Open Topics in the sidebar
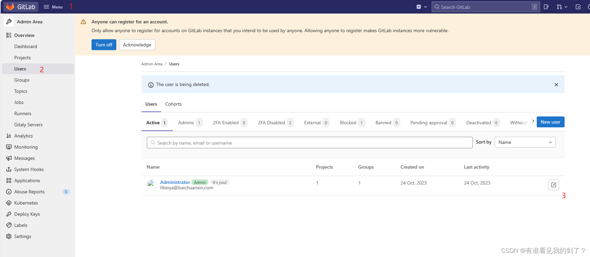The height and width of the screenshot is (257, 590). click(21, 91)
